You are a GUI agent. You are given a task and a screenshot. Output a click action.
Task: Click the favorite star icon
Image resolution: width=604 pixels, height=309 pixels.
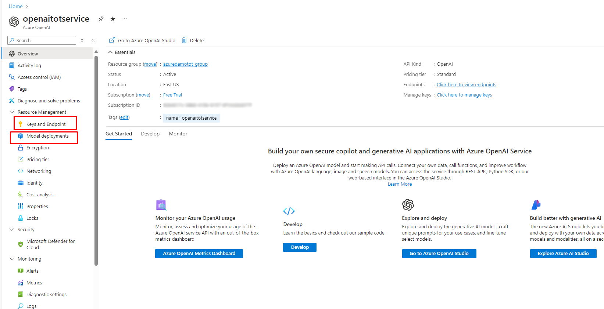point(113,19)
